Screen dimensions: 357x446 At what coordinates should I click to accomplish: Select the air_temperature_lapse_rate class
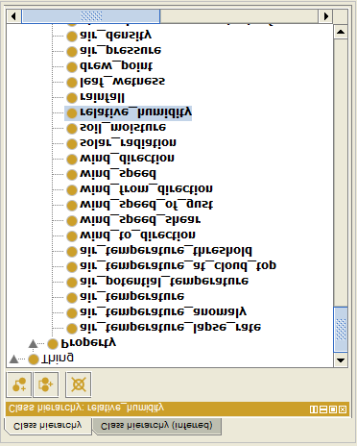click(163, 328)
